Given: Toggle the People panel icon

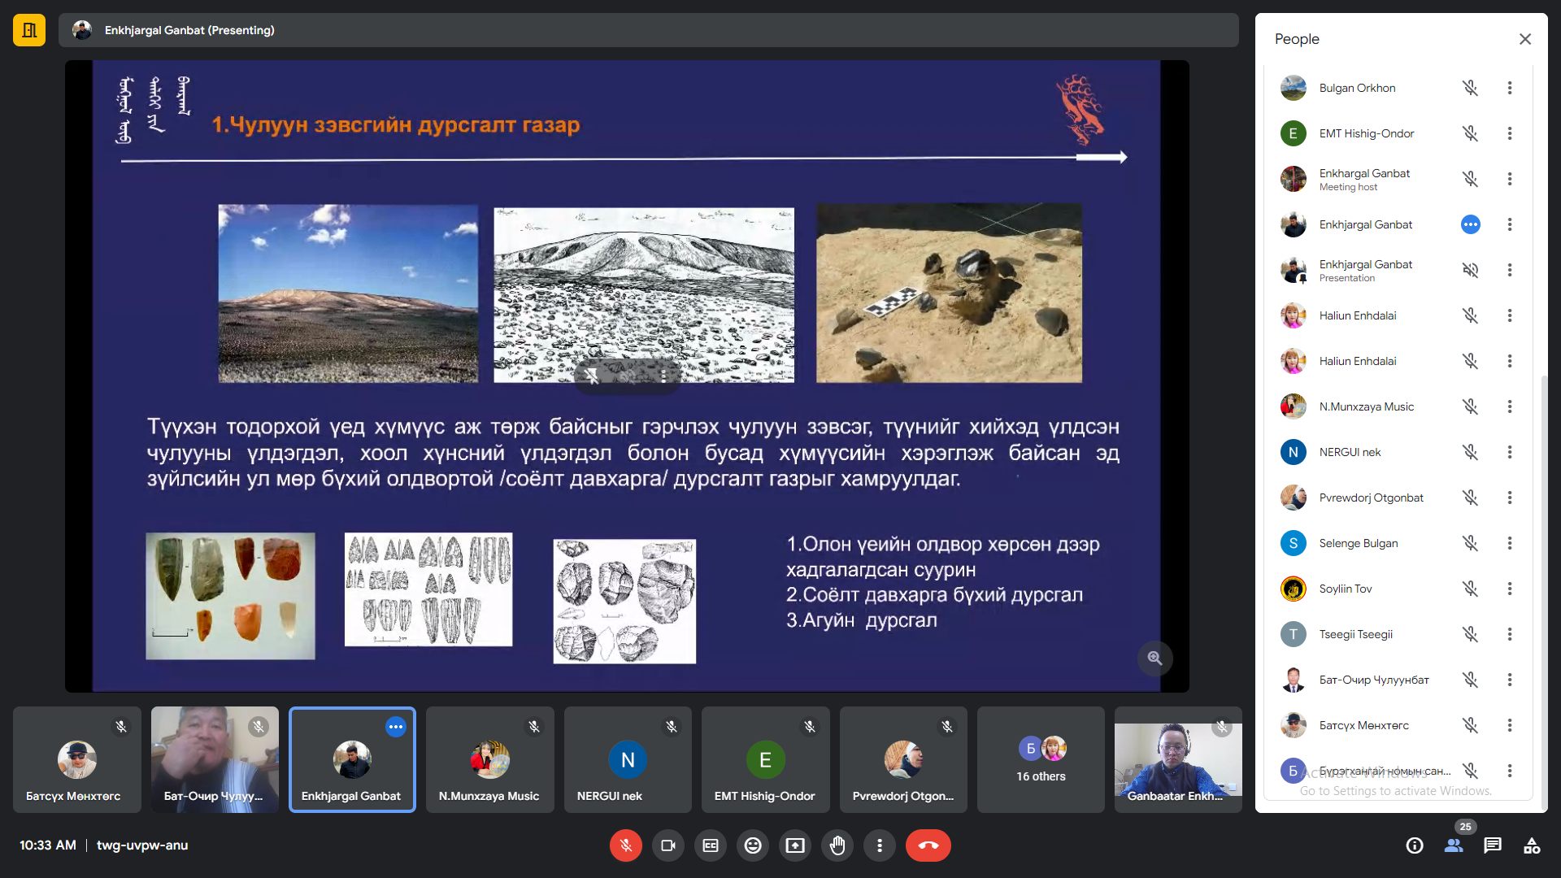Looking at the screenshot, I should [1454, 845].
